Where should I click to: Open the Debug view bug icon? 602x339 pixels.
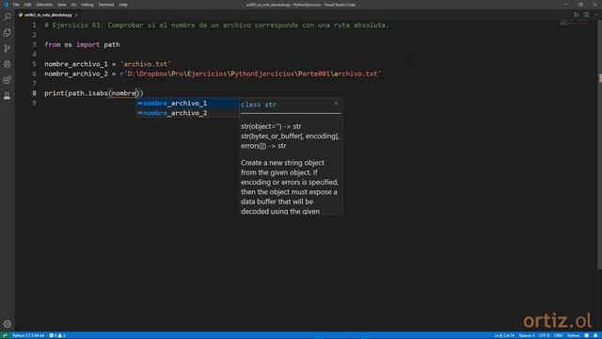tap(8, 64)
